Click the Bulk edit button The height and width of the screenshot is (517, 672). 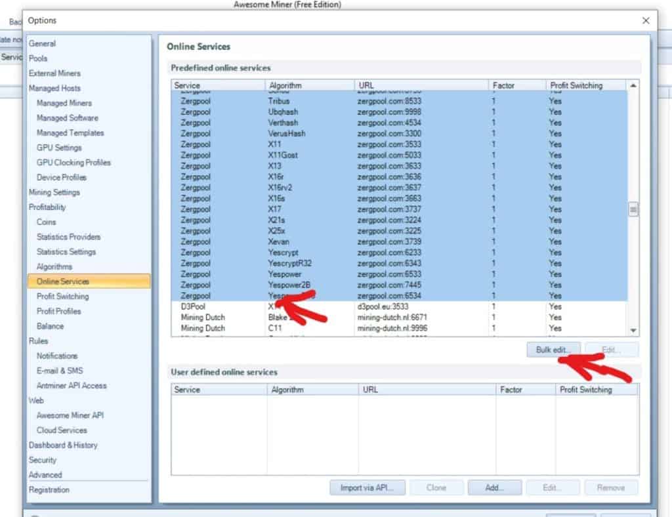click(x=553, y=350)
